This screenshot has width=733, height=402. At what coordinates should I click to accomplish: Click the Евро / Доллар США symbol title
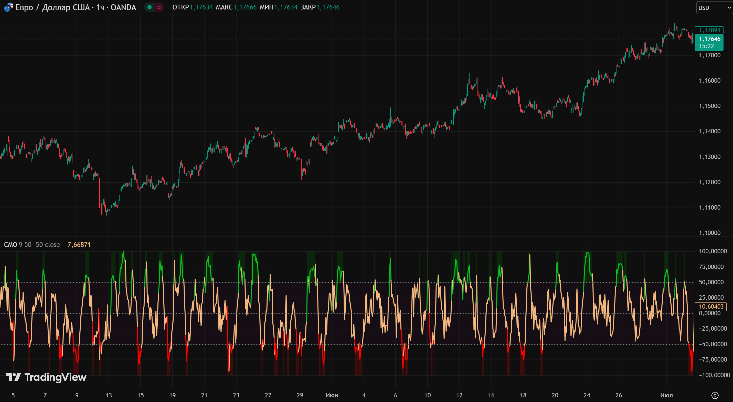tap(76, 7)
